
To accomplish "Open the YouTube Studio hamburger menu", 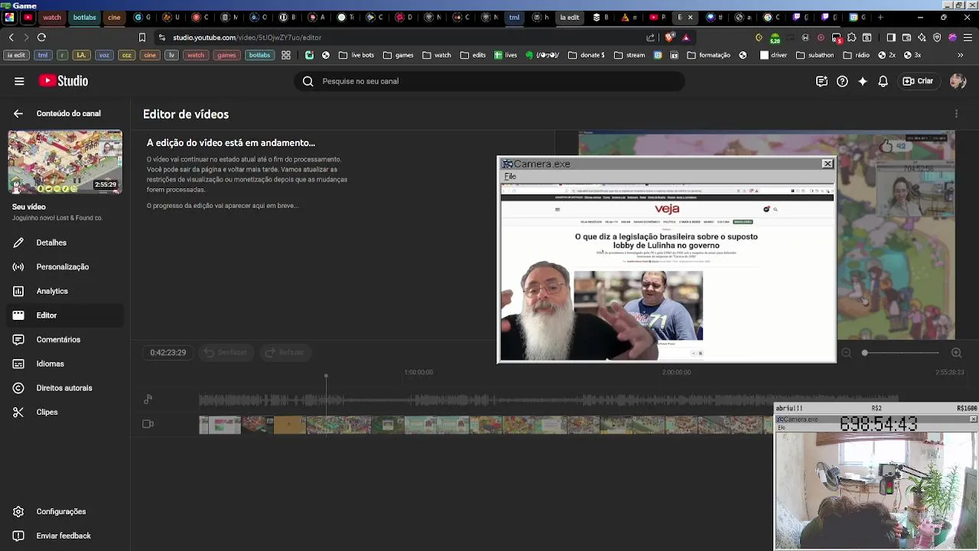I will point(19,81).
